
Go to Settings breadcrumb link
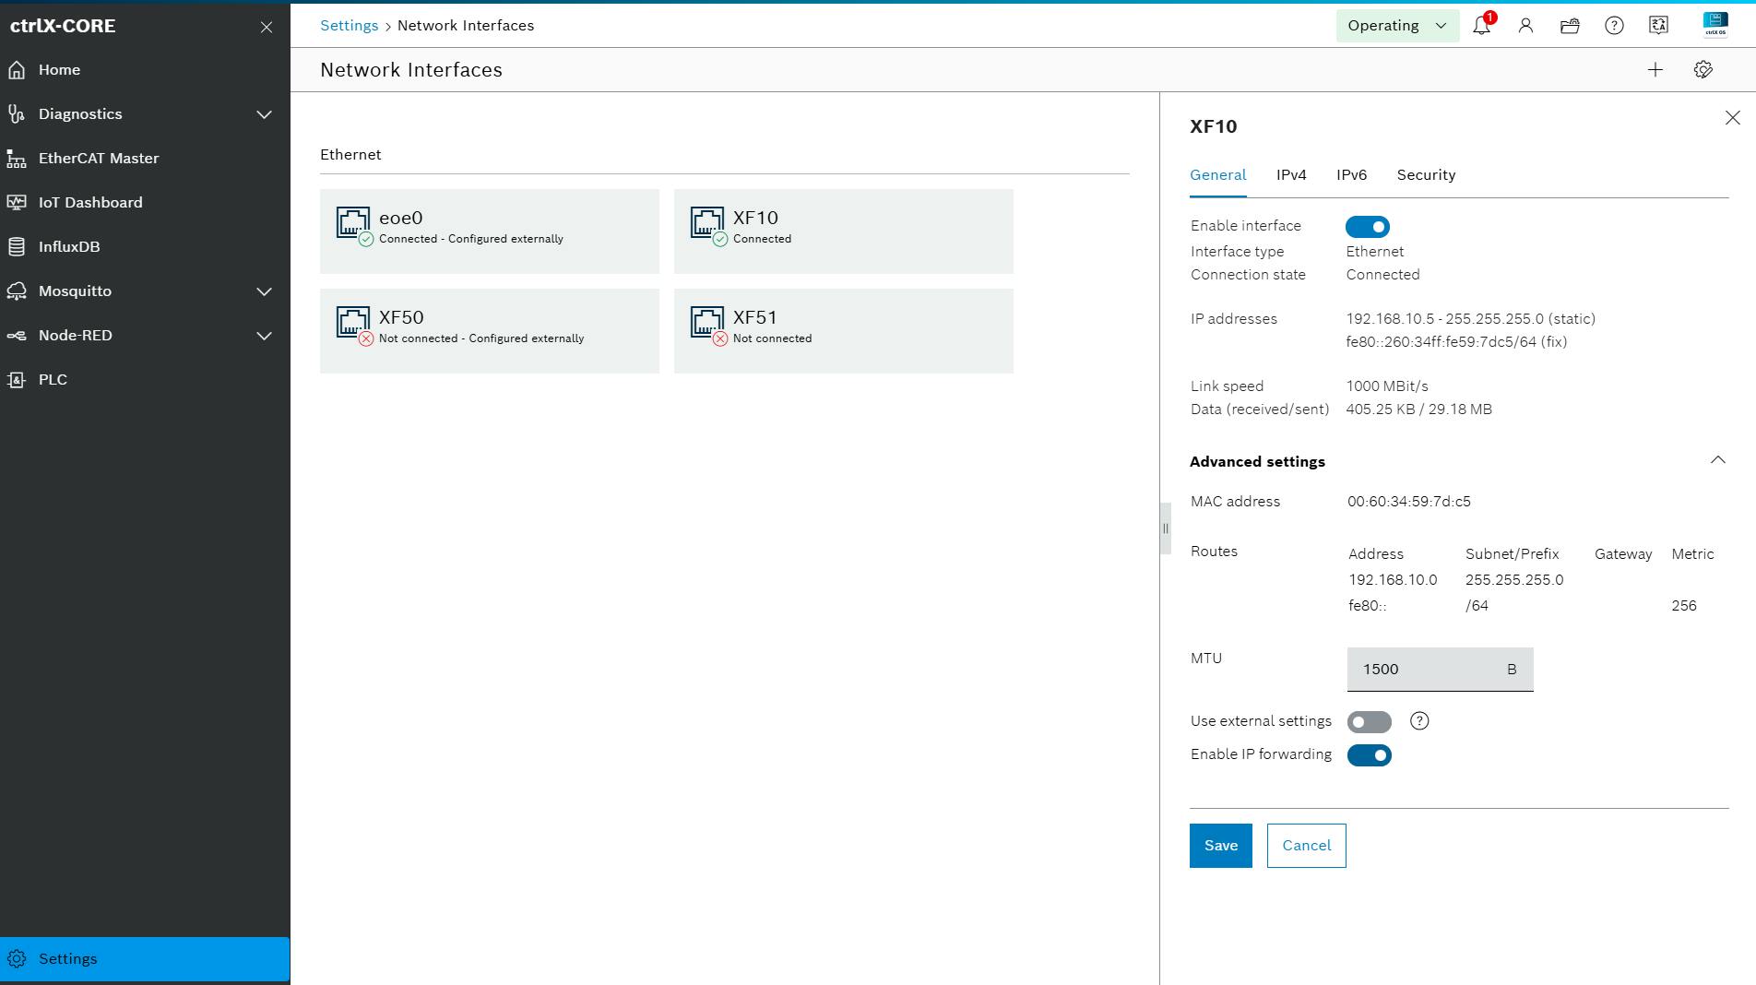[349, 26]
